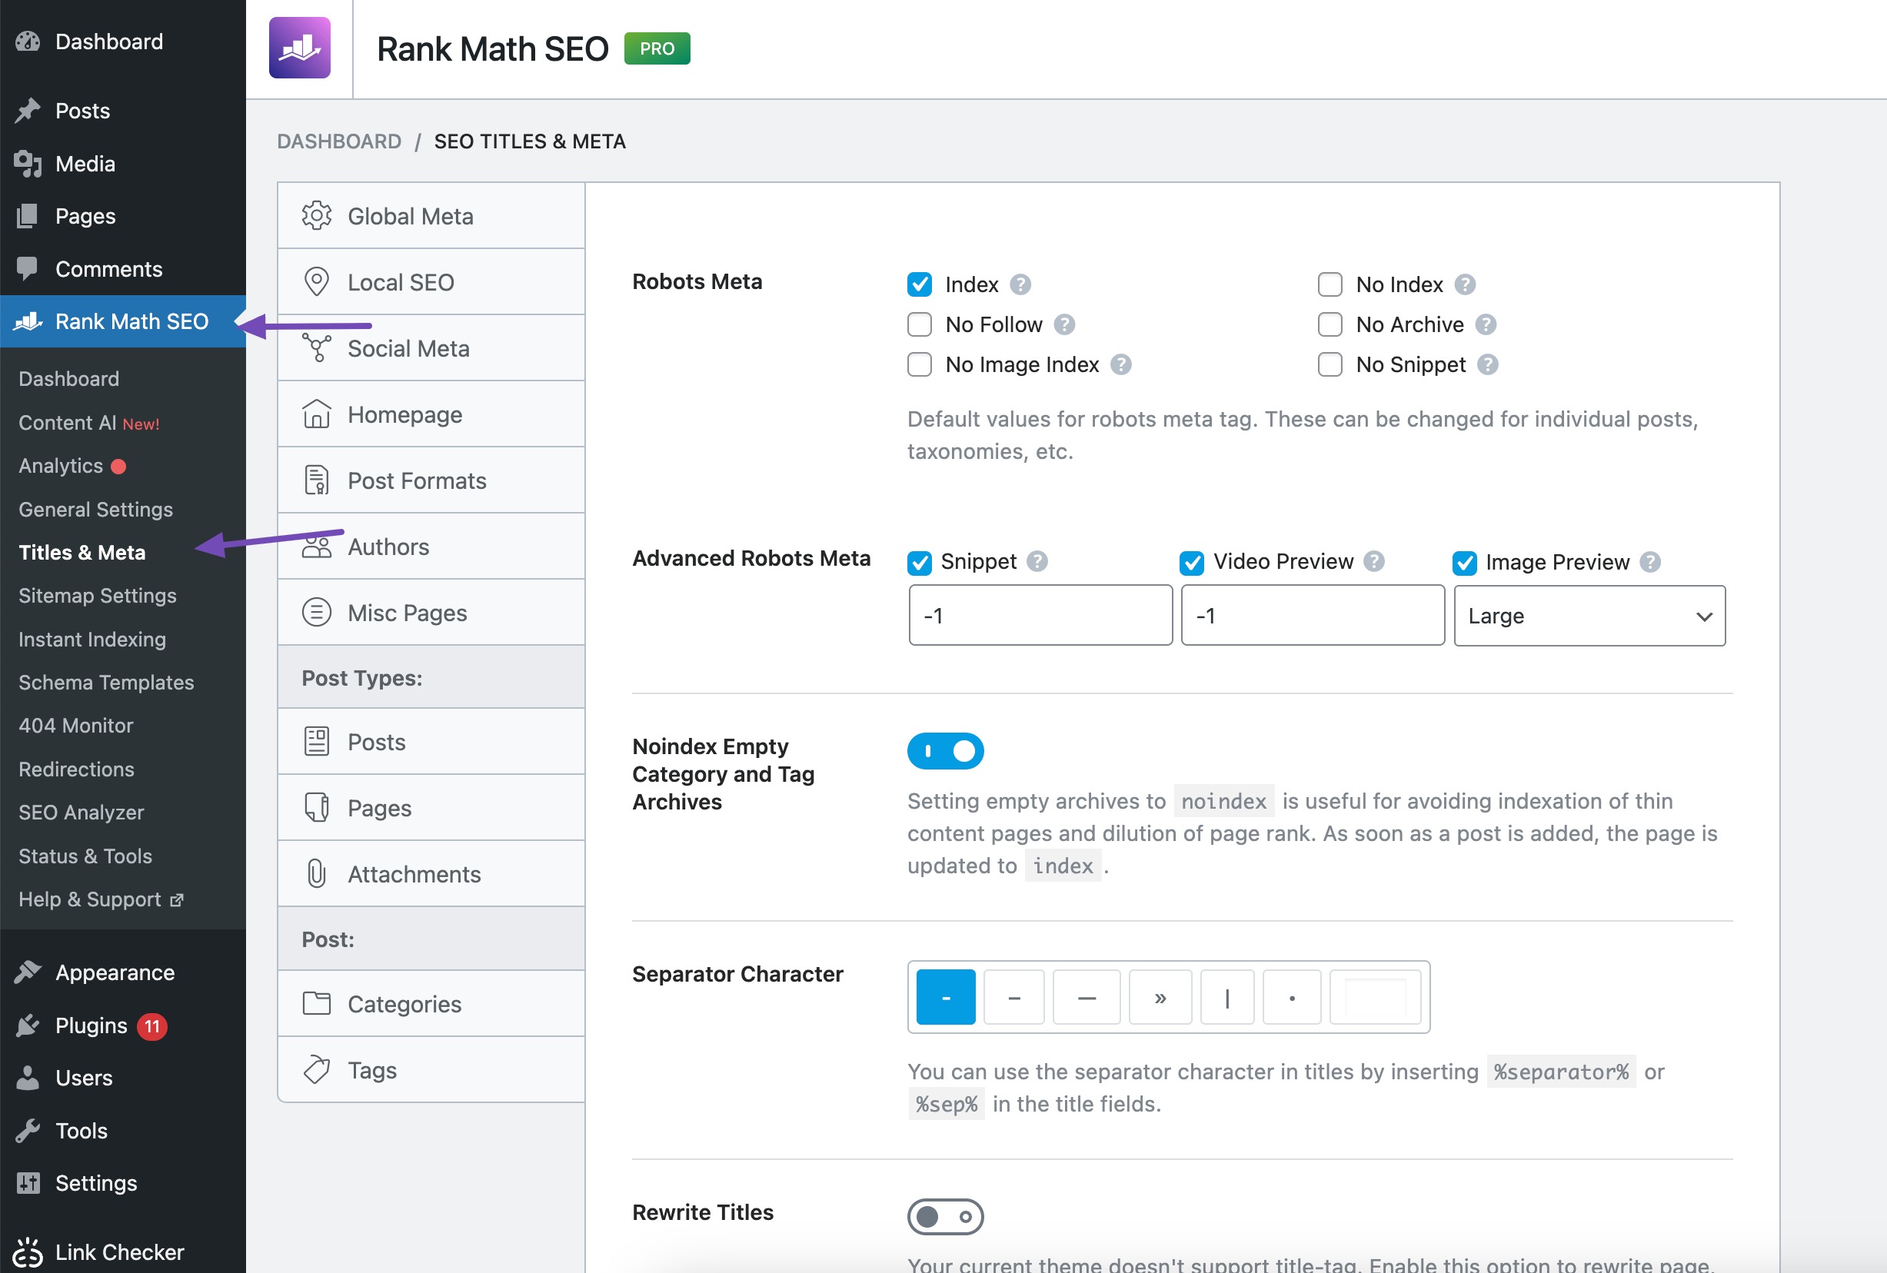Uncheck the Snippet advanced robots checkbox
The width and height of the screenshot is (1887, 1273).
point(919,562)
